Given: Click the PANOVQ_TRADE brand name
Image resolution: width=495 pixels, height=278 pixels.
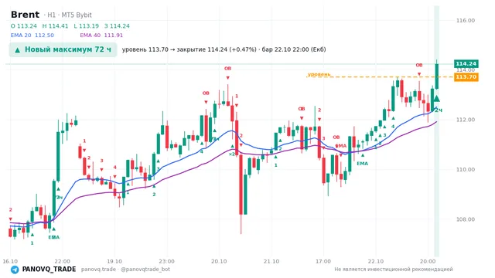Looking at the screenshot, I should pyautogui.click(x=49, y=270).
